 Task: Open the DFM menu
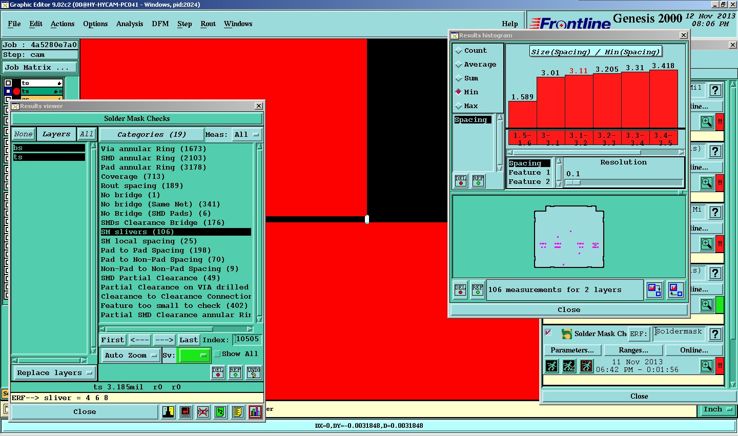click(160, 24)
